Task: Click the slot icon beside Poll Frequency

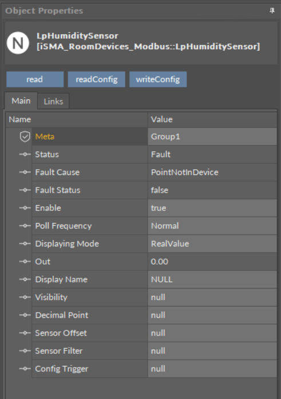Action: (25, 226)
